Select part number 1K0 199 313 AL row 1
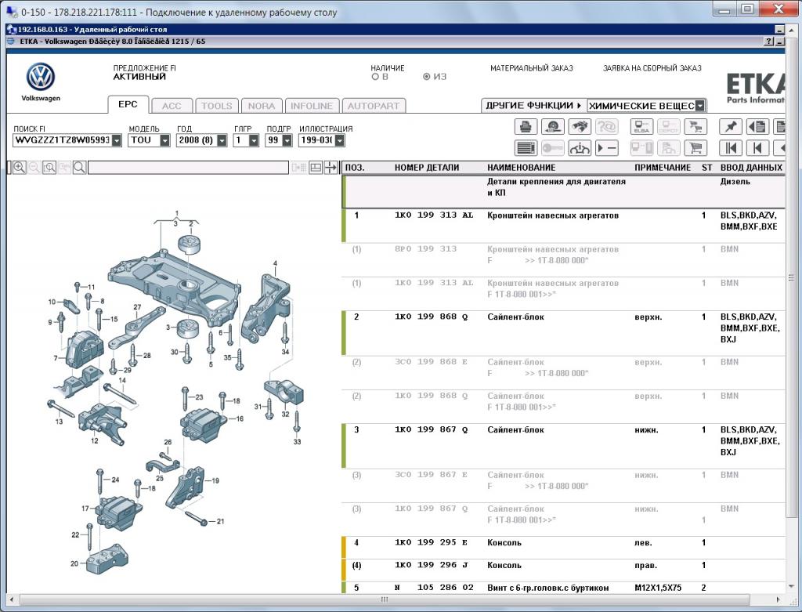 563,226
